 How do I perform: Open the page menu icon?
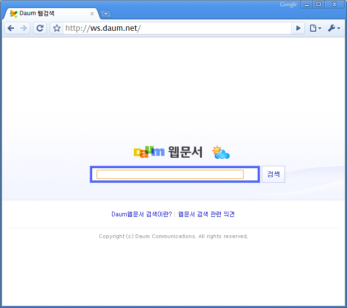pos(315,28)
